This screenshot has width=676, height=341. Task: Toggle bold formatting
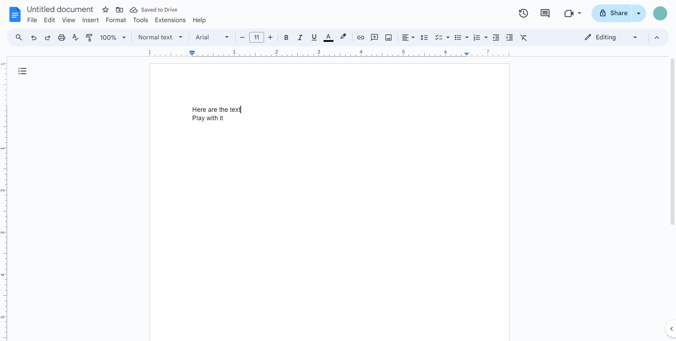(x=286, y=37)
